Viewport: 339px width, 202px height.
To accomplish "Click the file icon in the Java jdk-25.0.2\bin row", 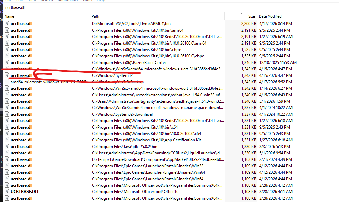I will click(7, 147).
